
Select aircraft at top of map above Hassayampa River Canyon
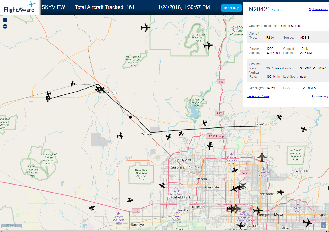tap(146, 28)
